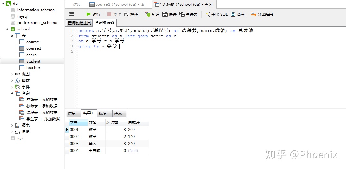Beautify SQL with 美化 SQL
Screen dimensions: 346x169
[x=216, y=14]
